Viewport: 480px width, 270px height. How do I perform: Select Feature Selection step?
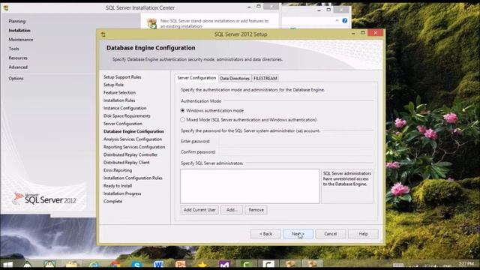pyautogui.click(x=119, y=92)
